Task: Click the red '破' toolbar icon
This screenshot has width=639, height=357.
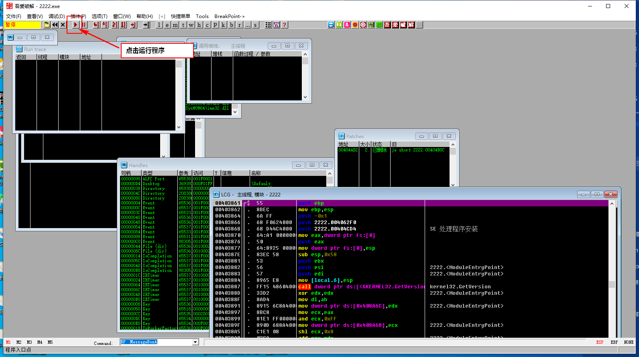Action: 403,25
